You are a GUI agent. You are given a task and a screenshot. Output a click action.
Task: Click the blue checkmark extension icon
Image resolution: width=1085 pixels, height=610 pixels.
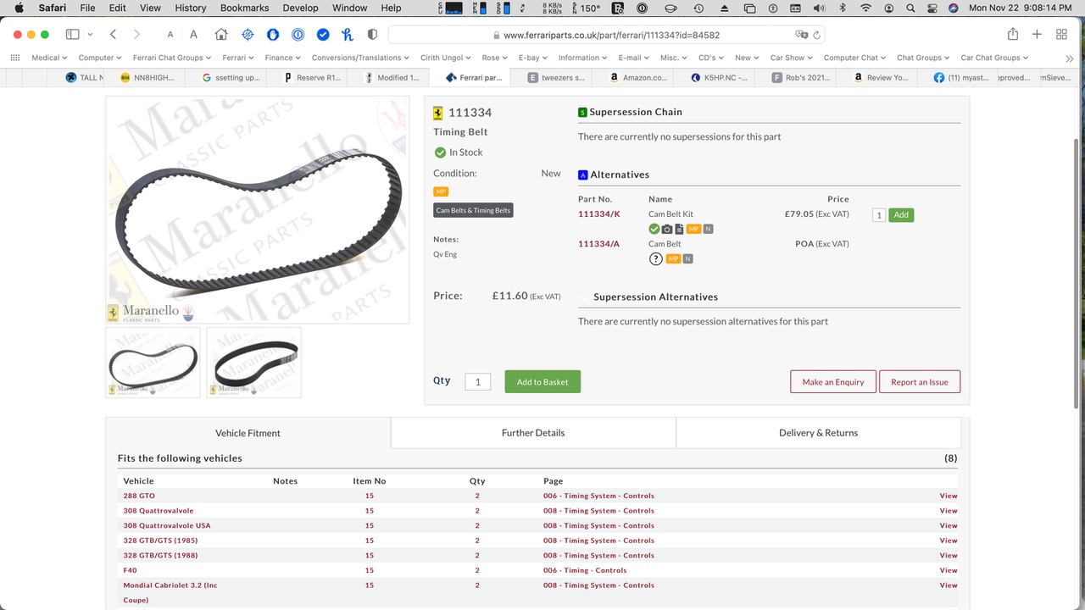(x=323, y=35)
